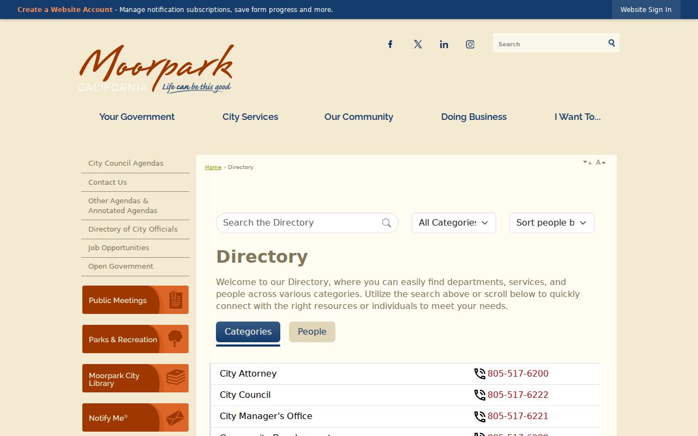698x436 pixels.
Task: Click Create a Website Account link
Action: pyautogui.click(x=65, y=10)
